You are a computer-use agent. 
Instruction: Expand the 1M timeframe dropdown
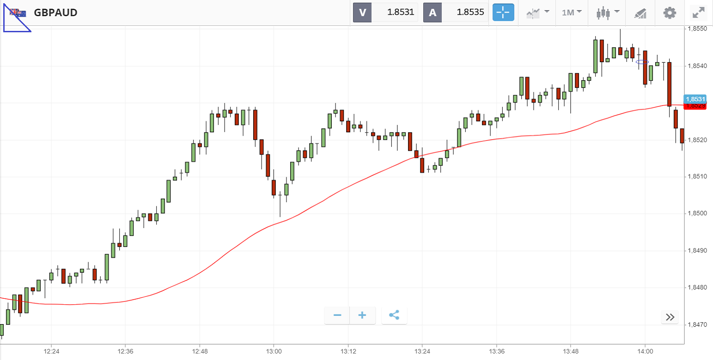click(x=572, y=12)
